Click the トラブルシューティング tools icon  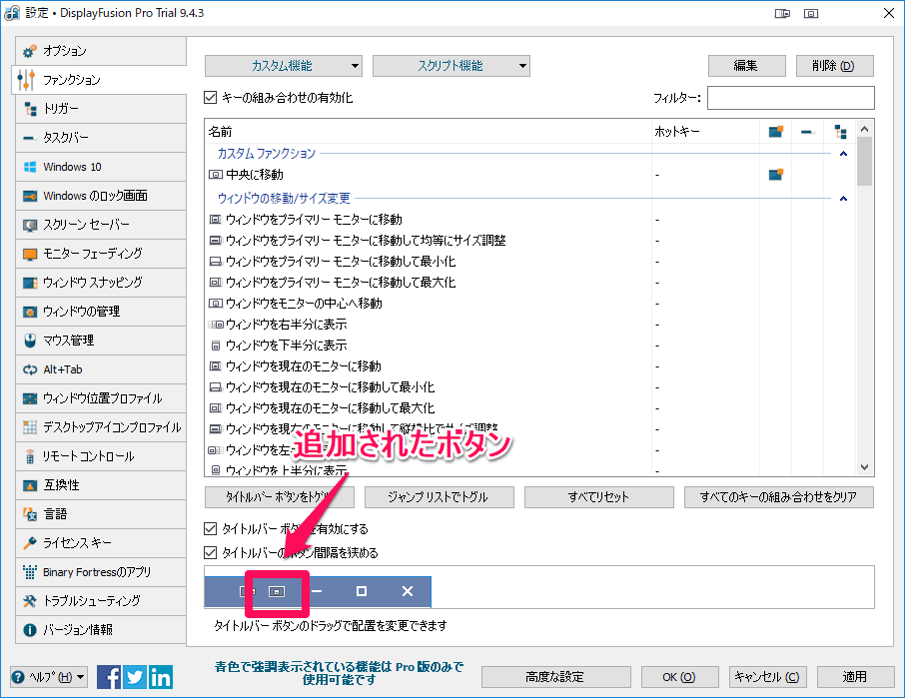click(30, 602)
